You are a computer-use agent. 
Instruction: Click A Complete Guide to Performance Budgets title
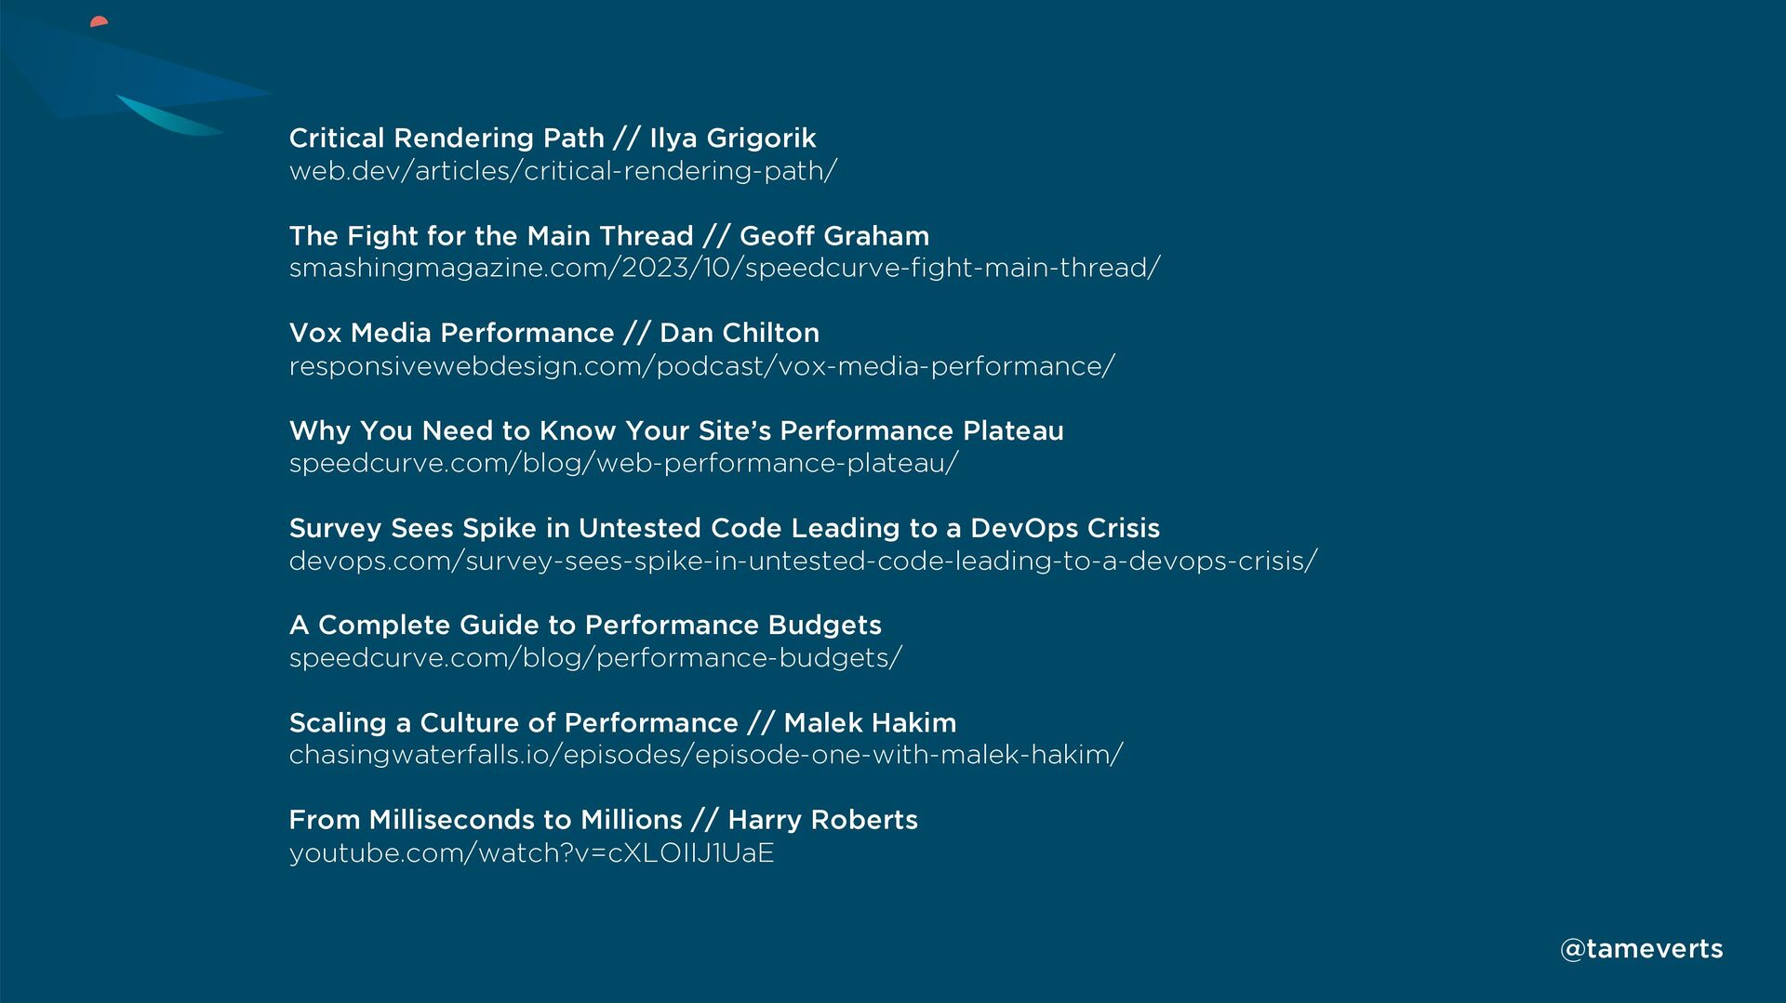point(585,625)
